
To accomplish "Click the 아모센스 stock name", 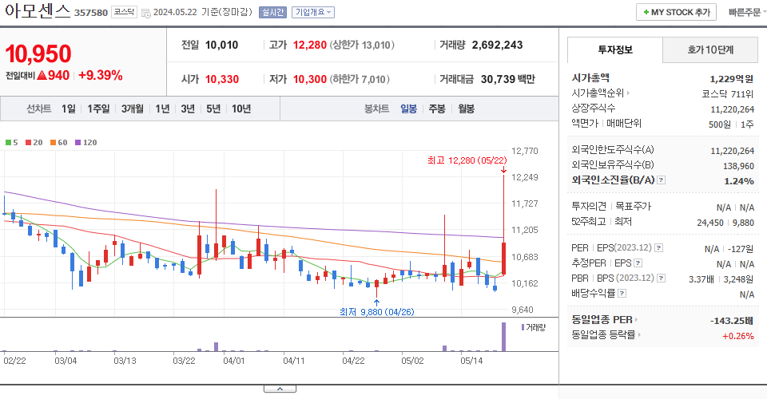I will [x=38, y=10].
